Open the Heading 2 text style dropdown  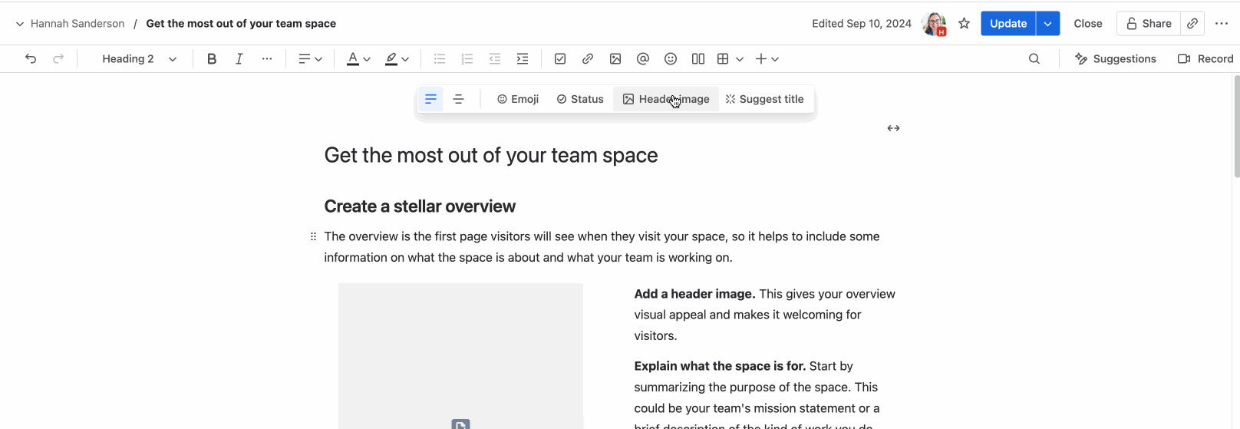click(139, 59)
